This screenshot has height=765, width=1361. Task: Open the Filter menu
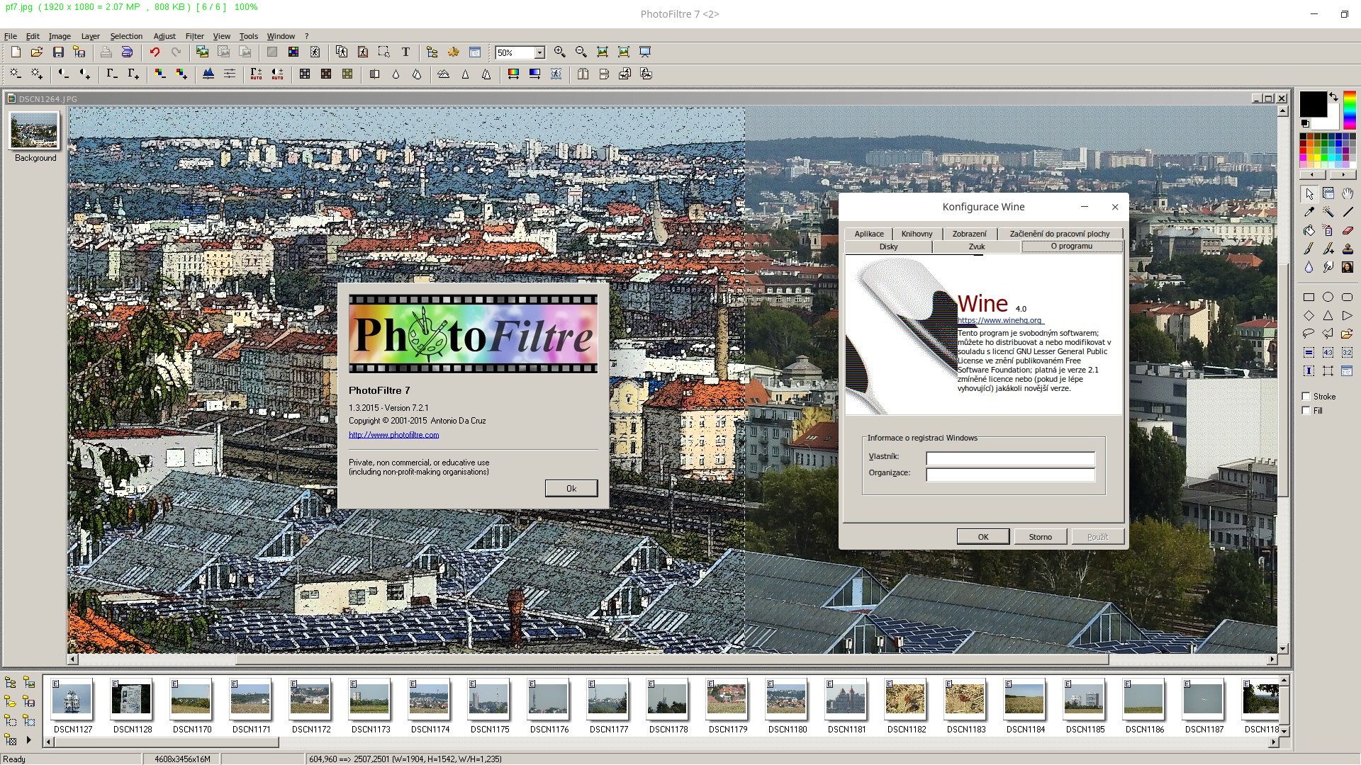coord(194,36)
